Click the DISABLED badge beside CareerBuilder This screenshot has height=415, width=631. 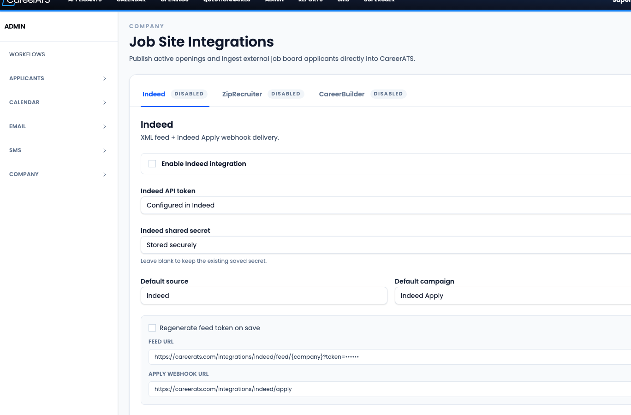click(388, 94)
